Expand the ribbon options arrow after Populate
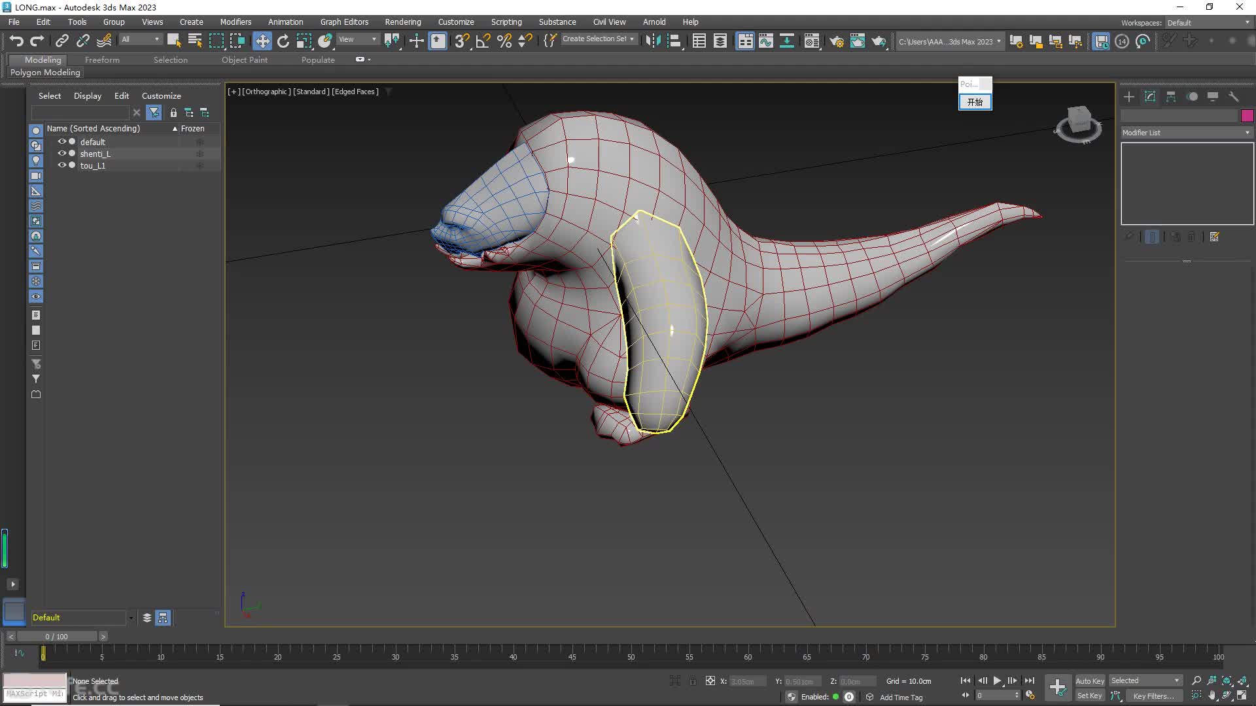The height and width of the screenshot is (706, 1256). click(370, 59)
